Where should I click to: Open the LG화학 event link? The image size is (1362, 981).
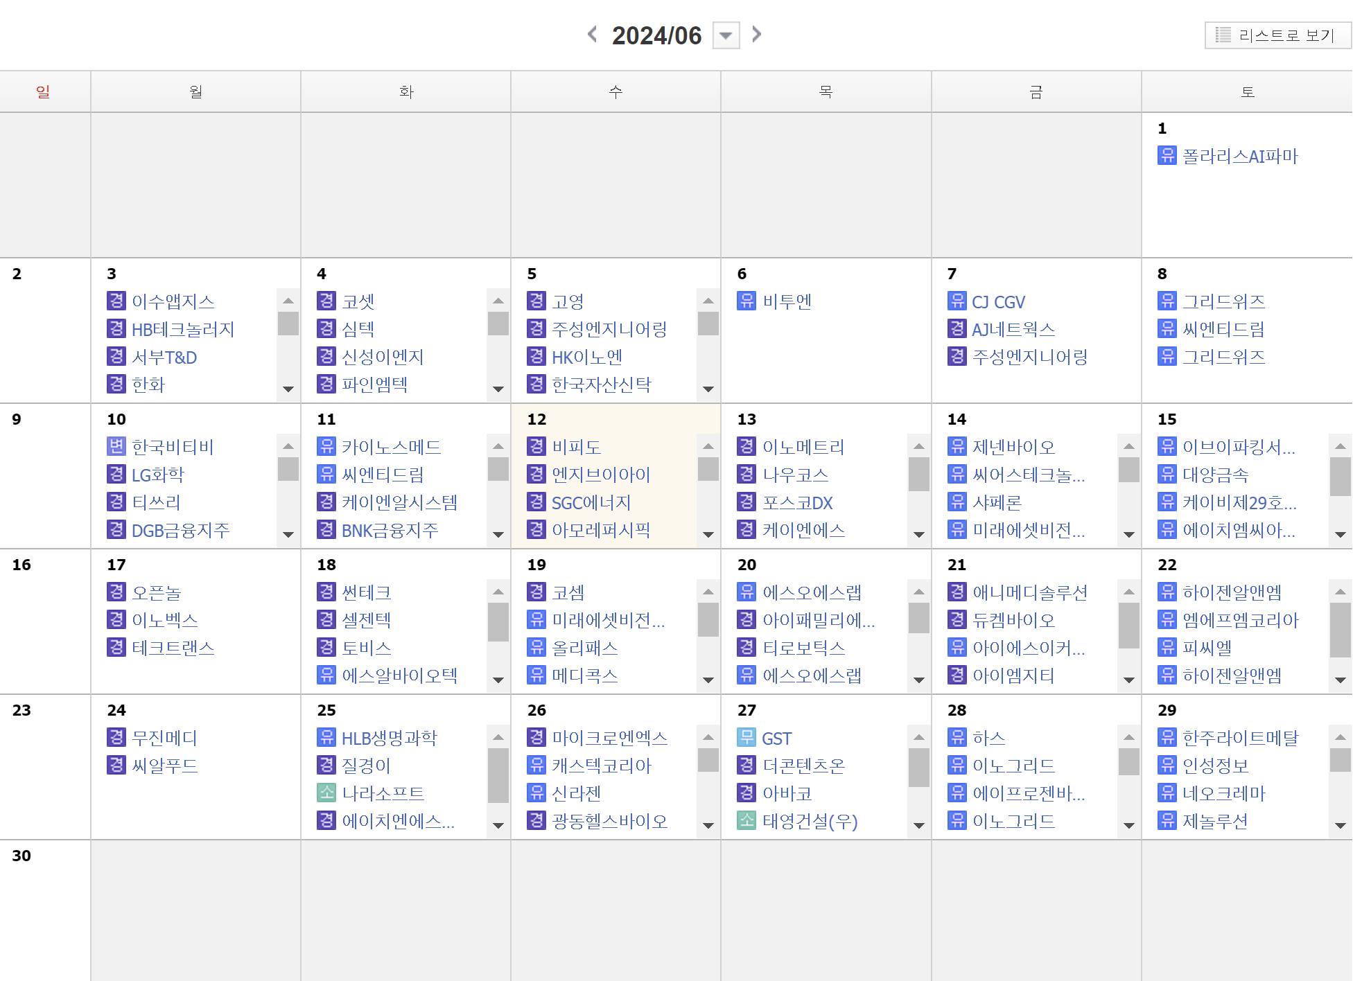[158, 475]
